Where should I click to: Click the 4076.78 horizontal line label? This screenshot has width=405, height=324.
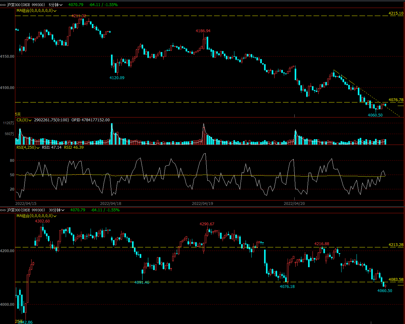pos(396,100)
